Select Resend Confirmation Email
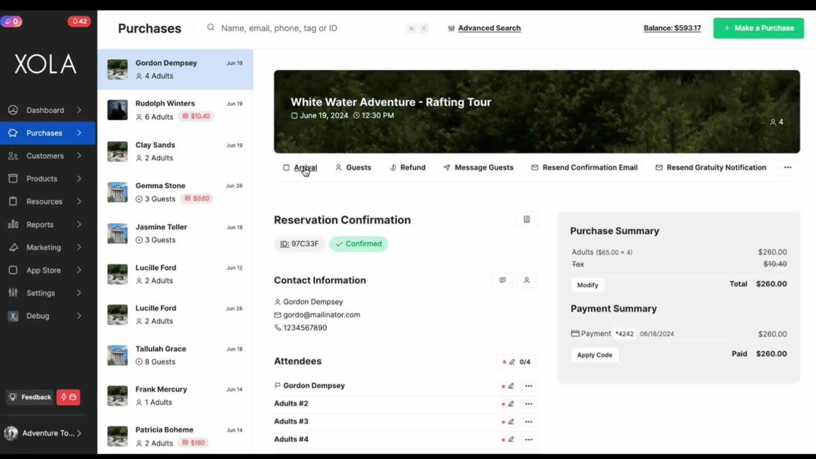Screen dimensions: 816x459 point(584,167)
